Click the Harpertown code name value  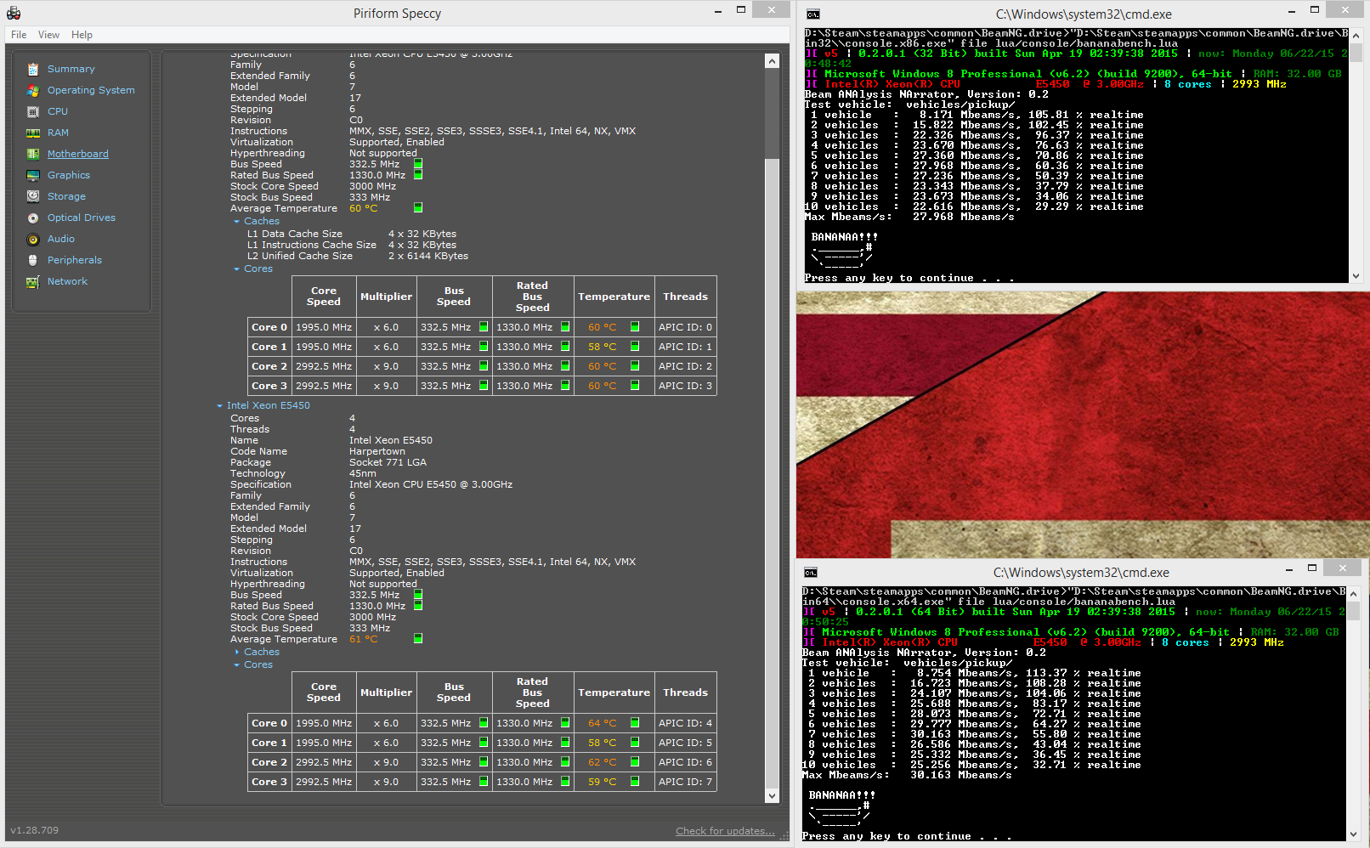click(x=377, y=451)
